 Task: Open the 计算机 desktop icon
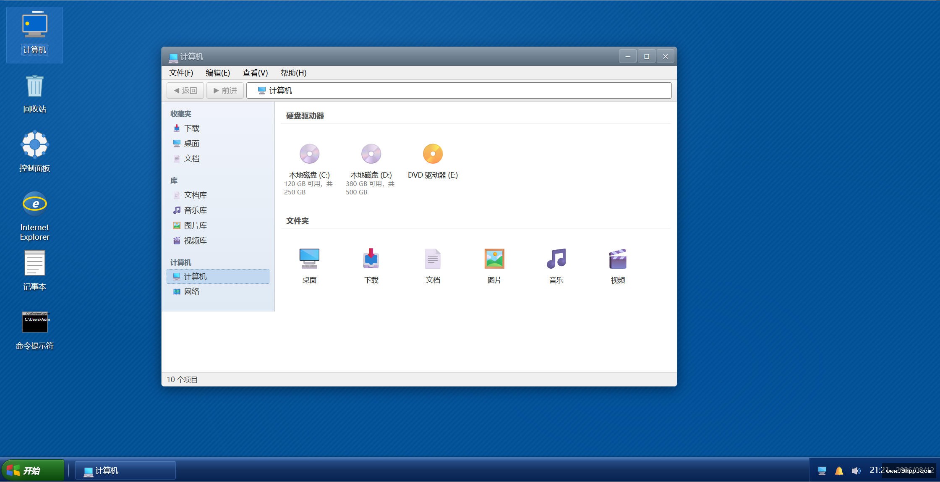tap(34, 34)
